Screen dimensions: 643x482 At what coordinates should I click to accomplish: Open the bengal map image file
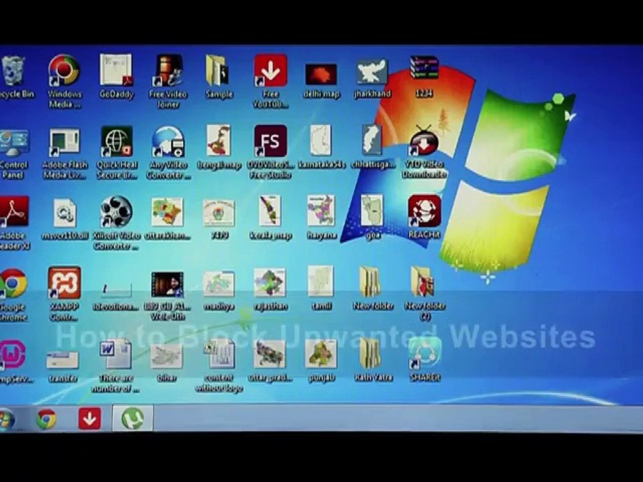(218, 141)
